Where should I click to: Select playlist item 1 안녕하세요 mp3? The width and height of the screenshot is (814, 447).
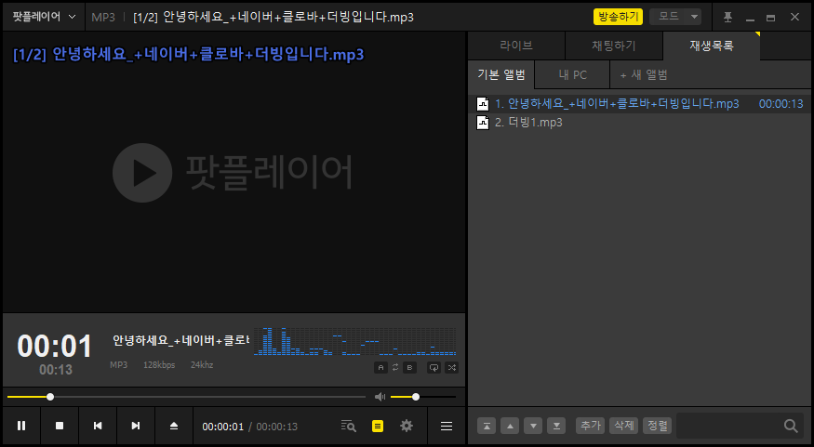pyautogui.click(x=640, y=104)
